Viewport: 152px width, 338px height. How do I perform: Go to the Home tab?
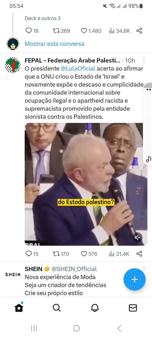pos(19,308)
